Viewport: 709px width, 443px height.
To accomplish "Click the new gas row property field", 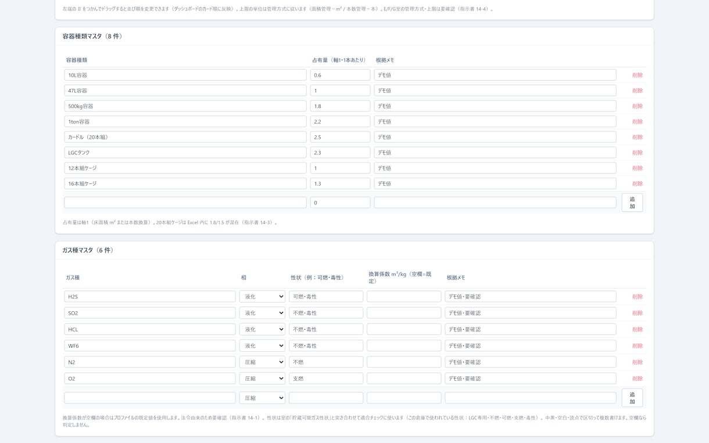I will (326, 398).
